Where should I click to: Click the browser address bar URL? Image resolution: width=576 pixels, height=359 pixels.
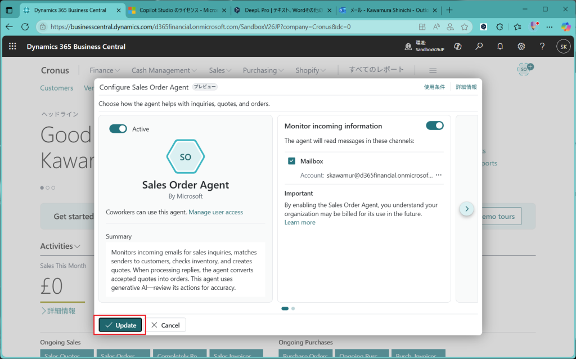click(x=201, y=27)
